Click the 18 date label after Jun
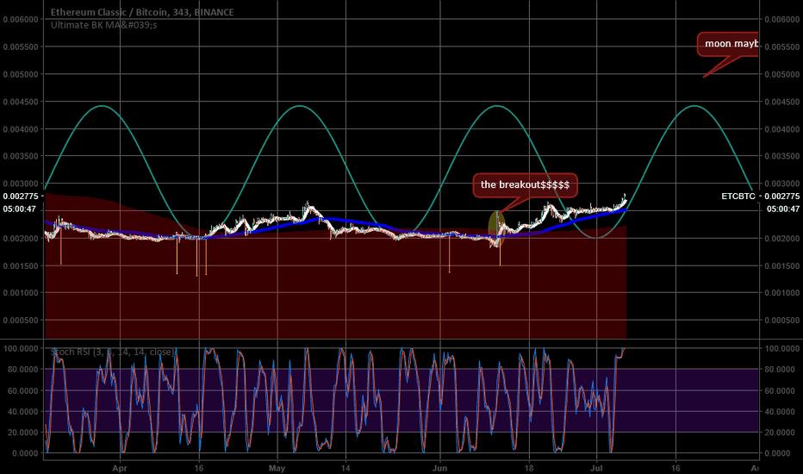 [x=529, y=468]
